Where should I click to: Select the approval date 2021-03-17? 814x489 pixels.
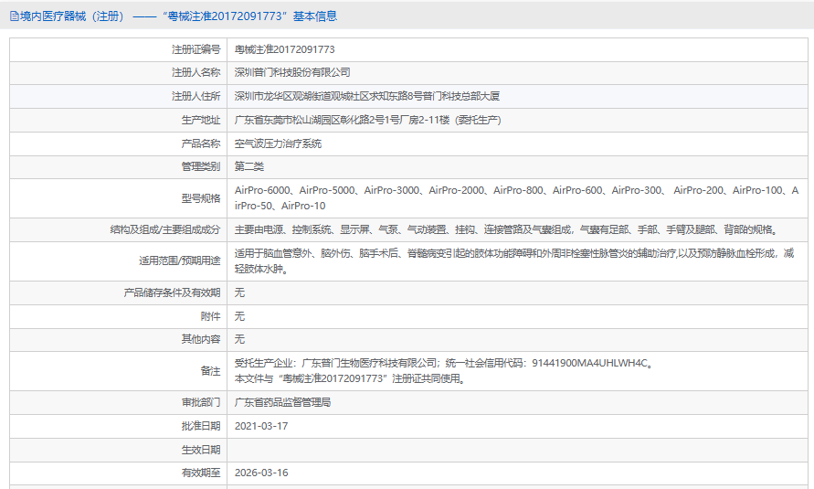[x=261, y=427]
